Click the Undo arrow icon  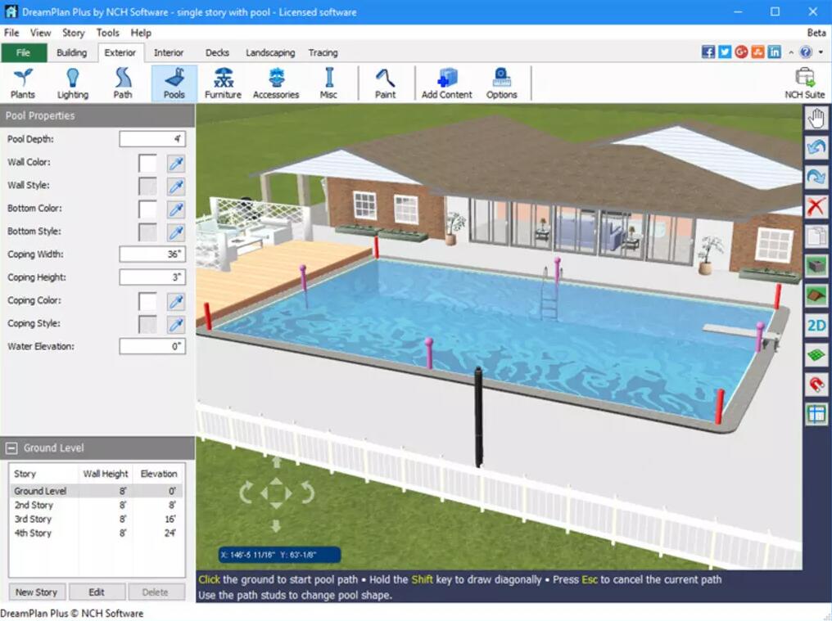(816, 146)
